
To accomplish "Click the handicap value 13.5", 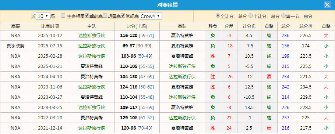I will pyautogui.click(x=249, y=108).
